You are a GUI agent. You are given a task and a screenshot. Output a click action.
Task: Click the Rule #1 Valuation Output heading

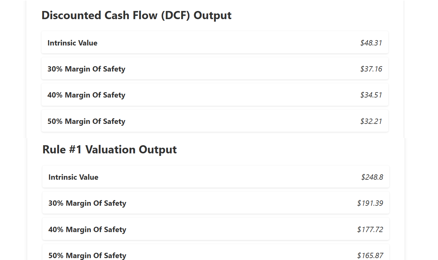[110, 150]
